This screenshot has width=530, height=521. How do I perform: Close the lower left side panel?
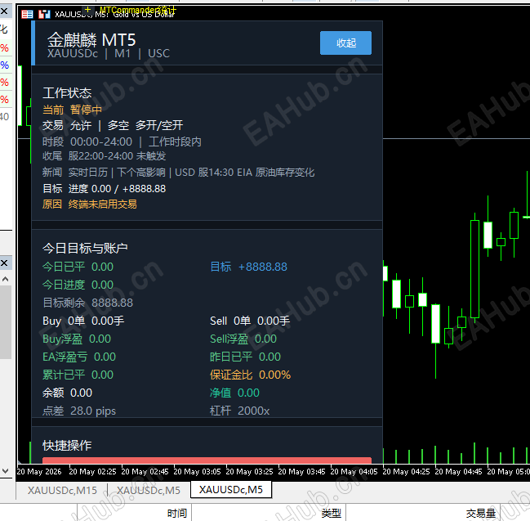pyautogui.click(x=4, y=263)
